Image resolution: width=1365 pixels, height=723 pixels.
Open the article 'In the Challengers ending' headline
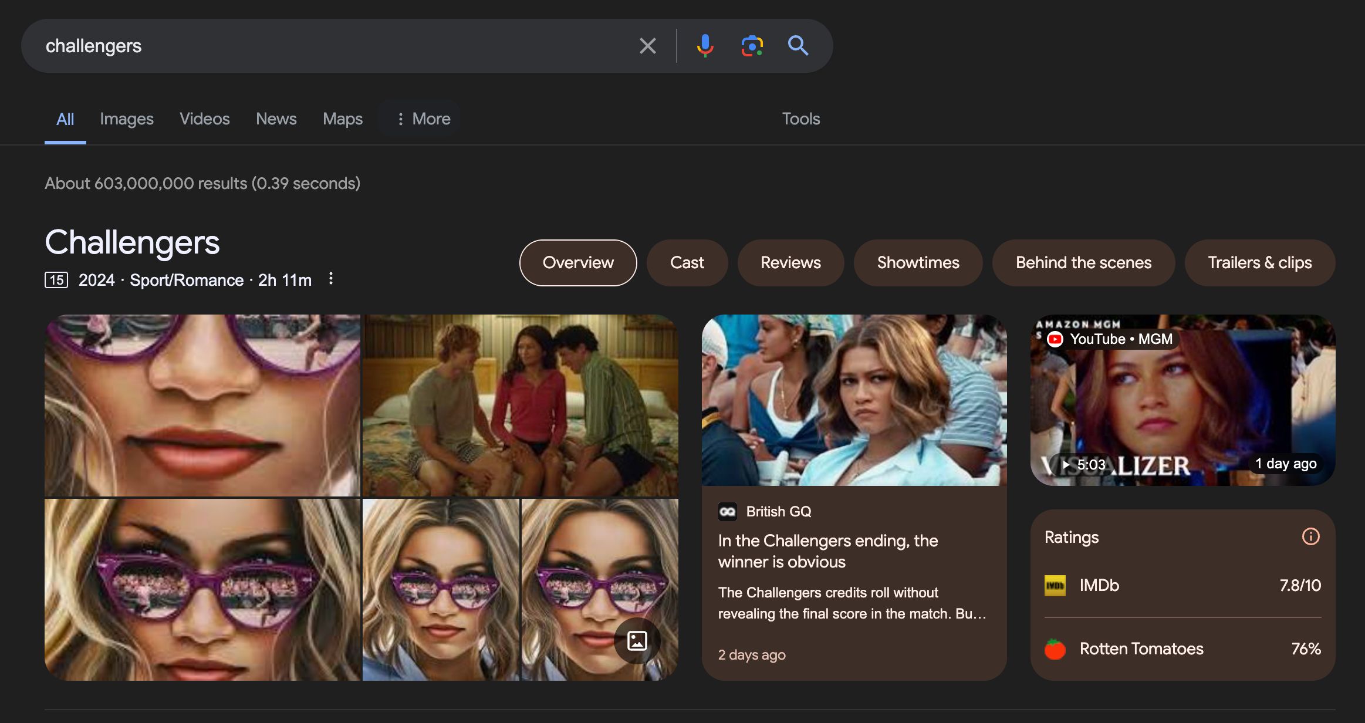coord(828,551)
